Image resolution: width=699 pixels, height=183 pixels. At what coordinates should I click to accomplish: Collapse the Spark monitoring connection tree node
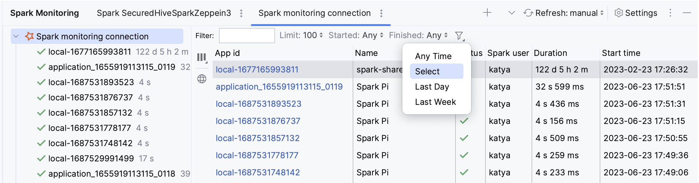tap(16, 37)
